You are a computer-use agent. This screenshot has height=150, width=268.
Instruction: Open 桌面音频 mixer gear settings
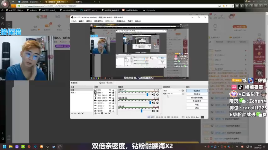pyautogui.click(x=157, y=111)
